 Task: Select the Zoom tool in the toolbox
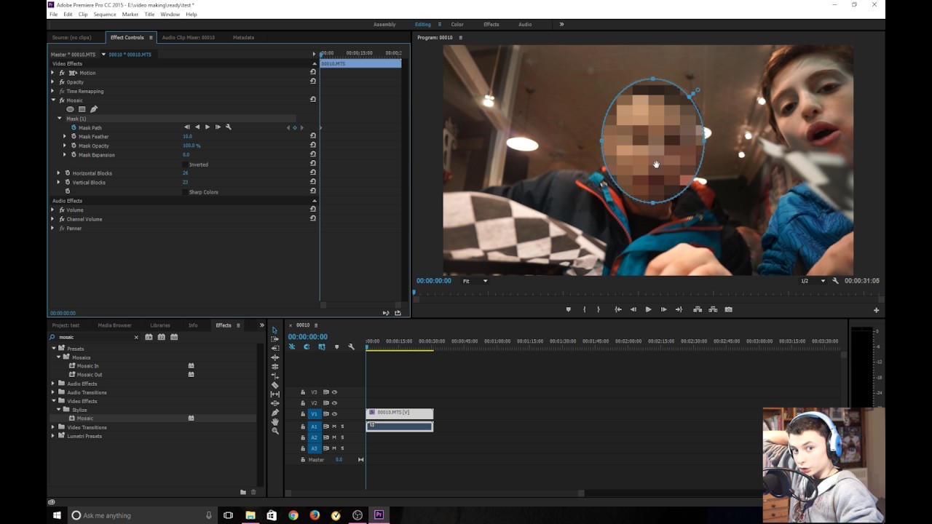pyautogui.click(x=275, y=431)
